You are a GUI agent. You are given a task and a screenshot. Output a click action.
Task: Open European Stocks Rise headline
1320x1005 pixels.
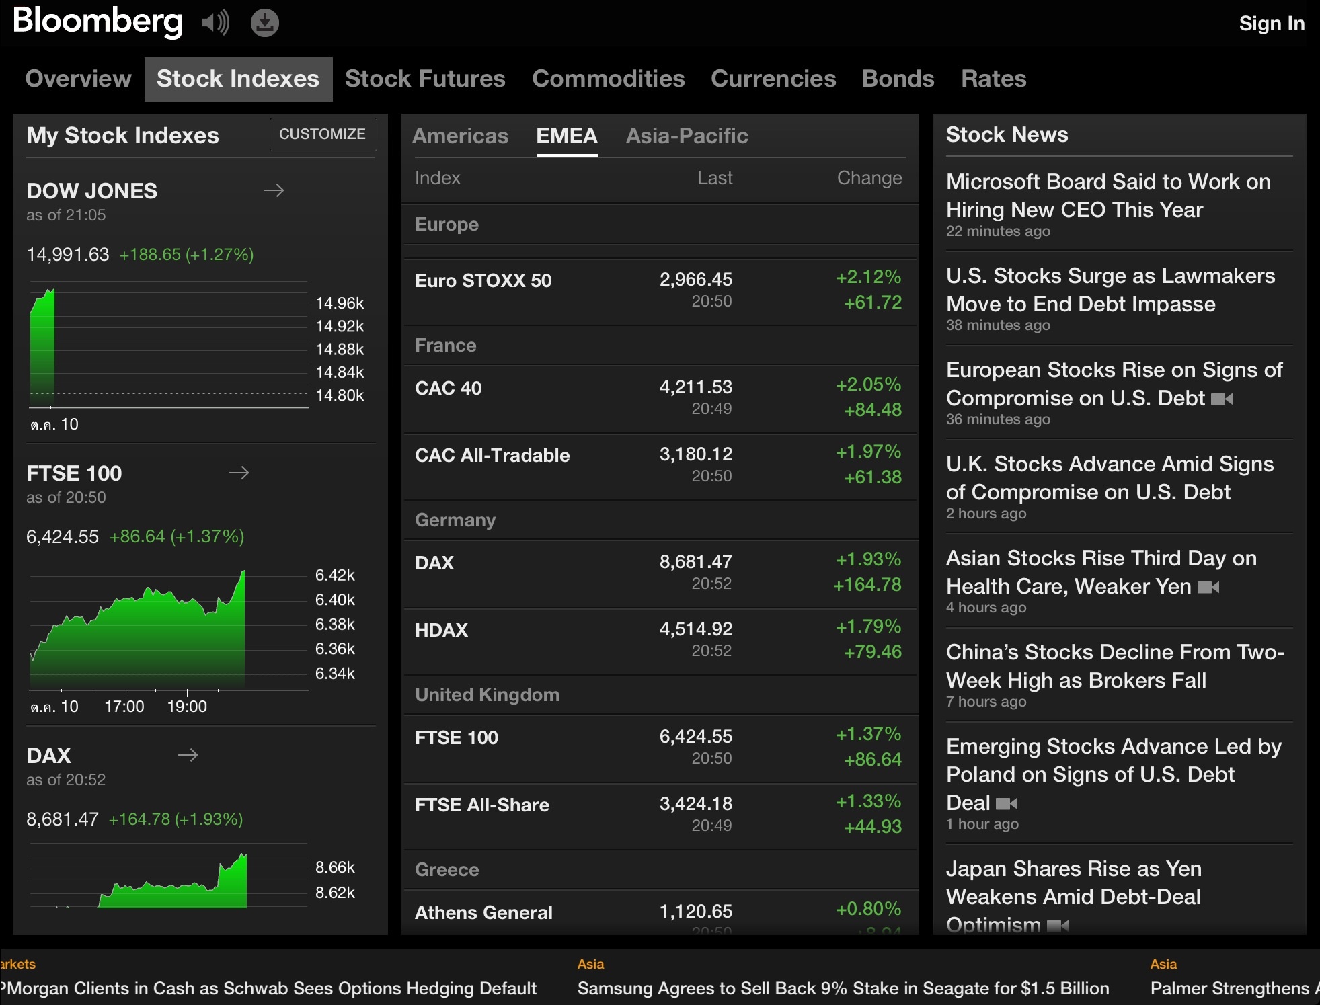[1119, 392]
